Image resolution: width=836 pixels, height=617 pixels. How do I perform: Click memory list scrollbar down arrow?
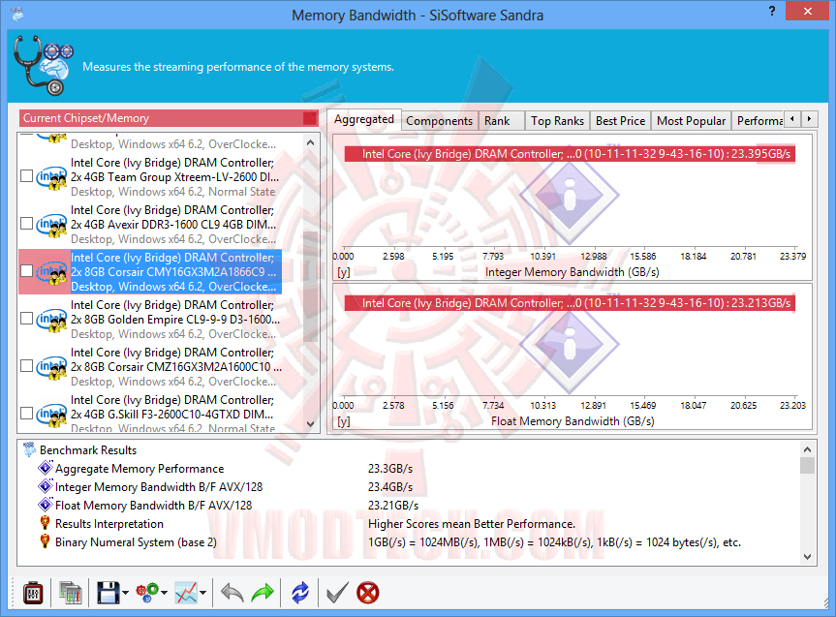311,424
